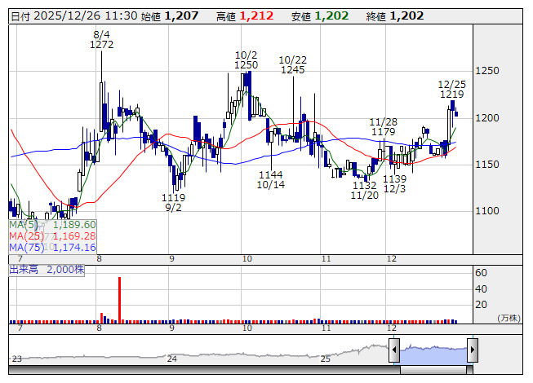
Task: Click the MA(5) 1,189.60 legend entry
Action: [52, 225]
